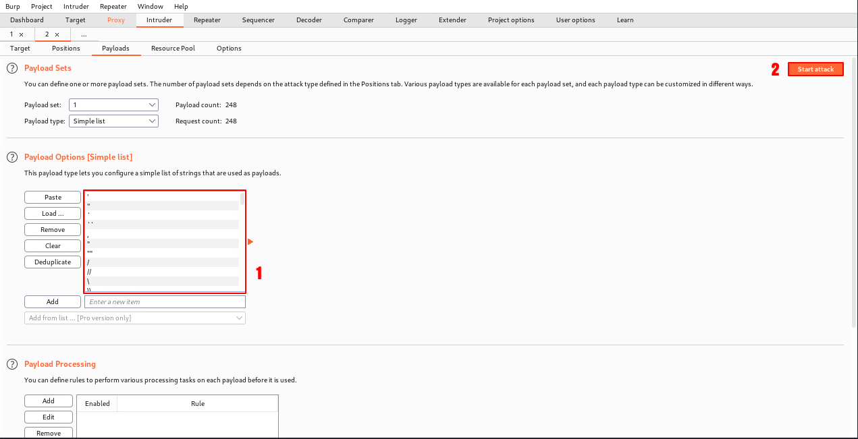The width and height of the screenshot is (858, 439).
Task: Close Intruder attack tab 1
Action: click(x=21, y=34)
